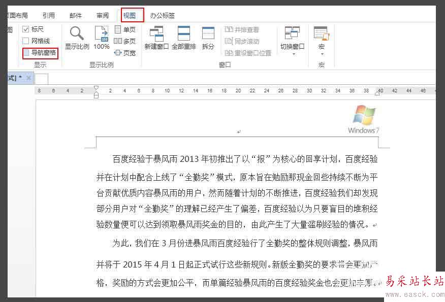445x302 pixels.
Task: Click the left indent marker on ruler
Action: pos(96,95)
